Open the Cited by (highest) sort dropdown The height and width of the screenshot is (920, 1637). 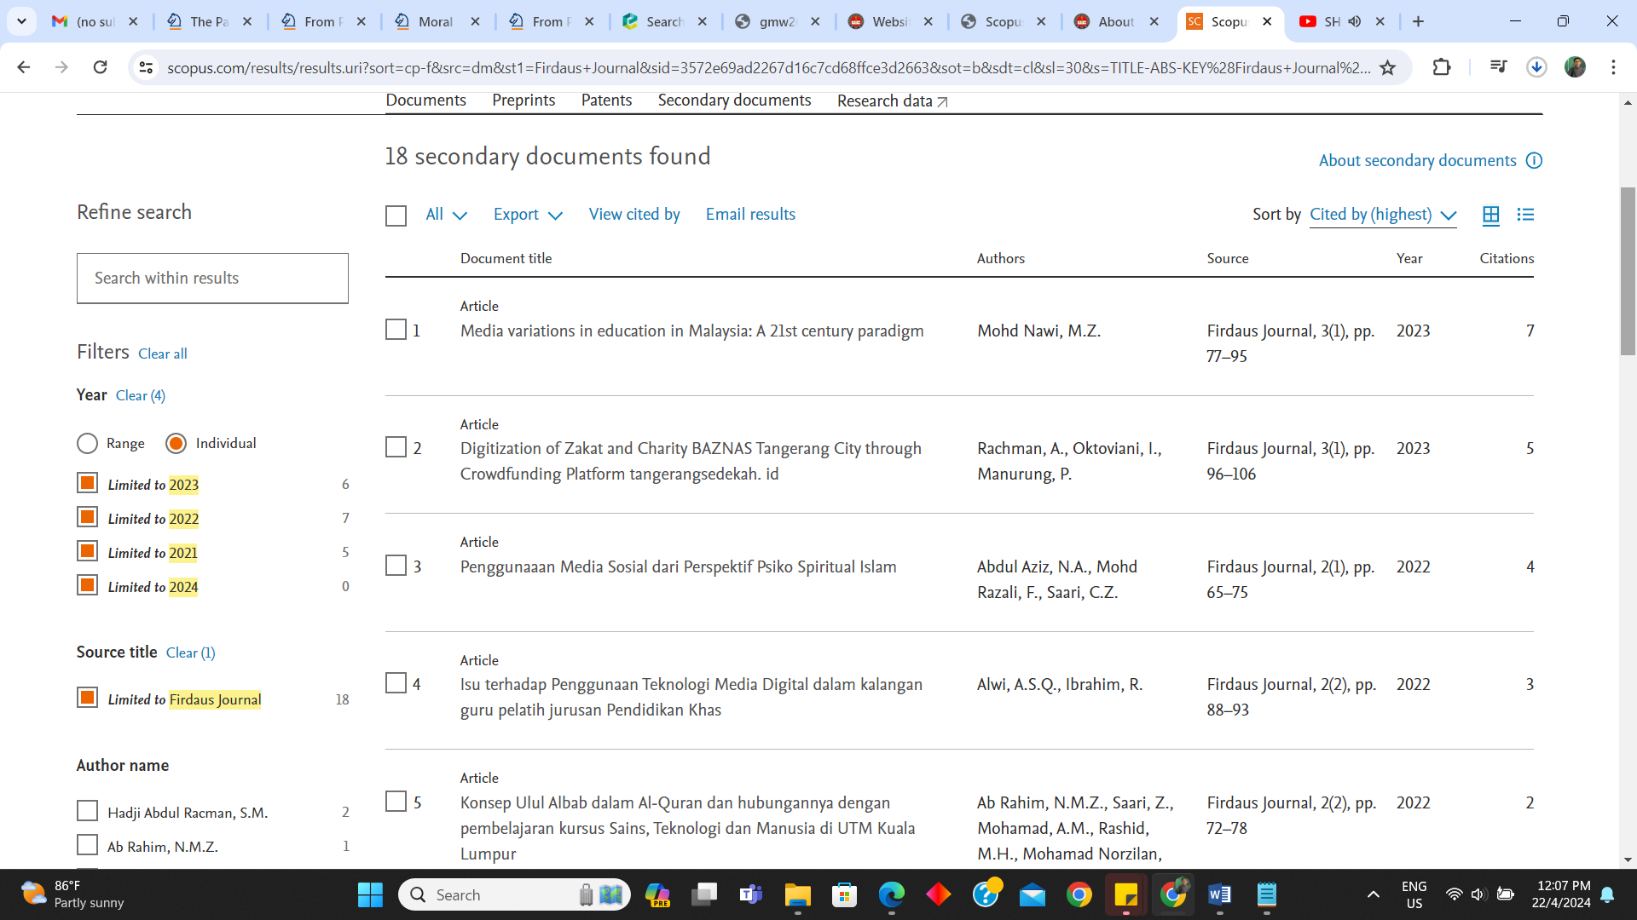tap(1382, 215)
